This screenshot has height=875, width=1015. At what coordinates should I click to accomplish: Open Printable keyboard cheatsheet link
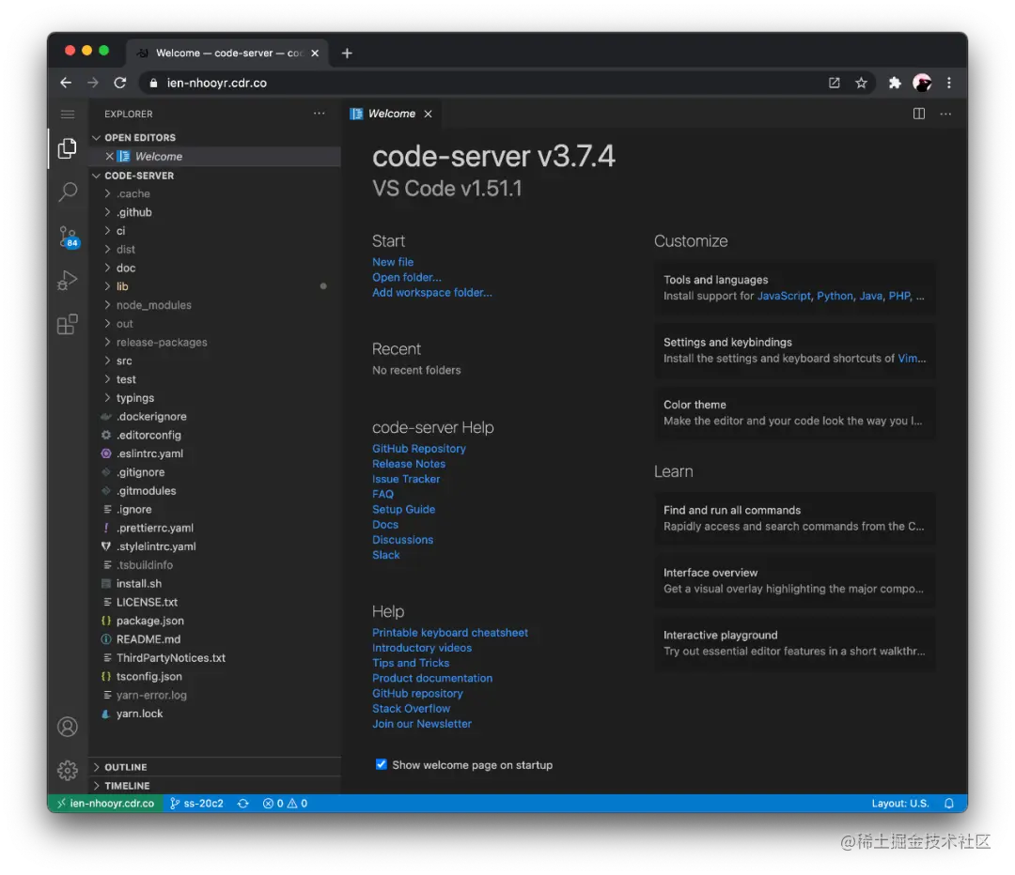pyautogui.click(x=450, y=633)
